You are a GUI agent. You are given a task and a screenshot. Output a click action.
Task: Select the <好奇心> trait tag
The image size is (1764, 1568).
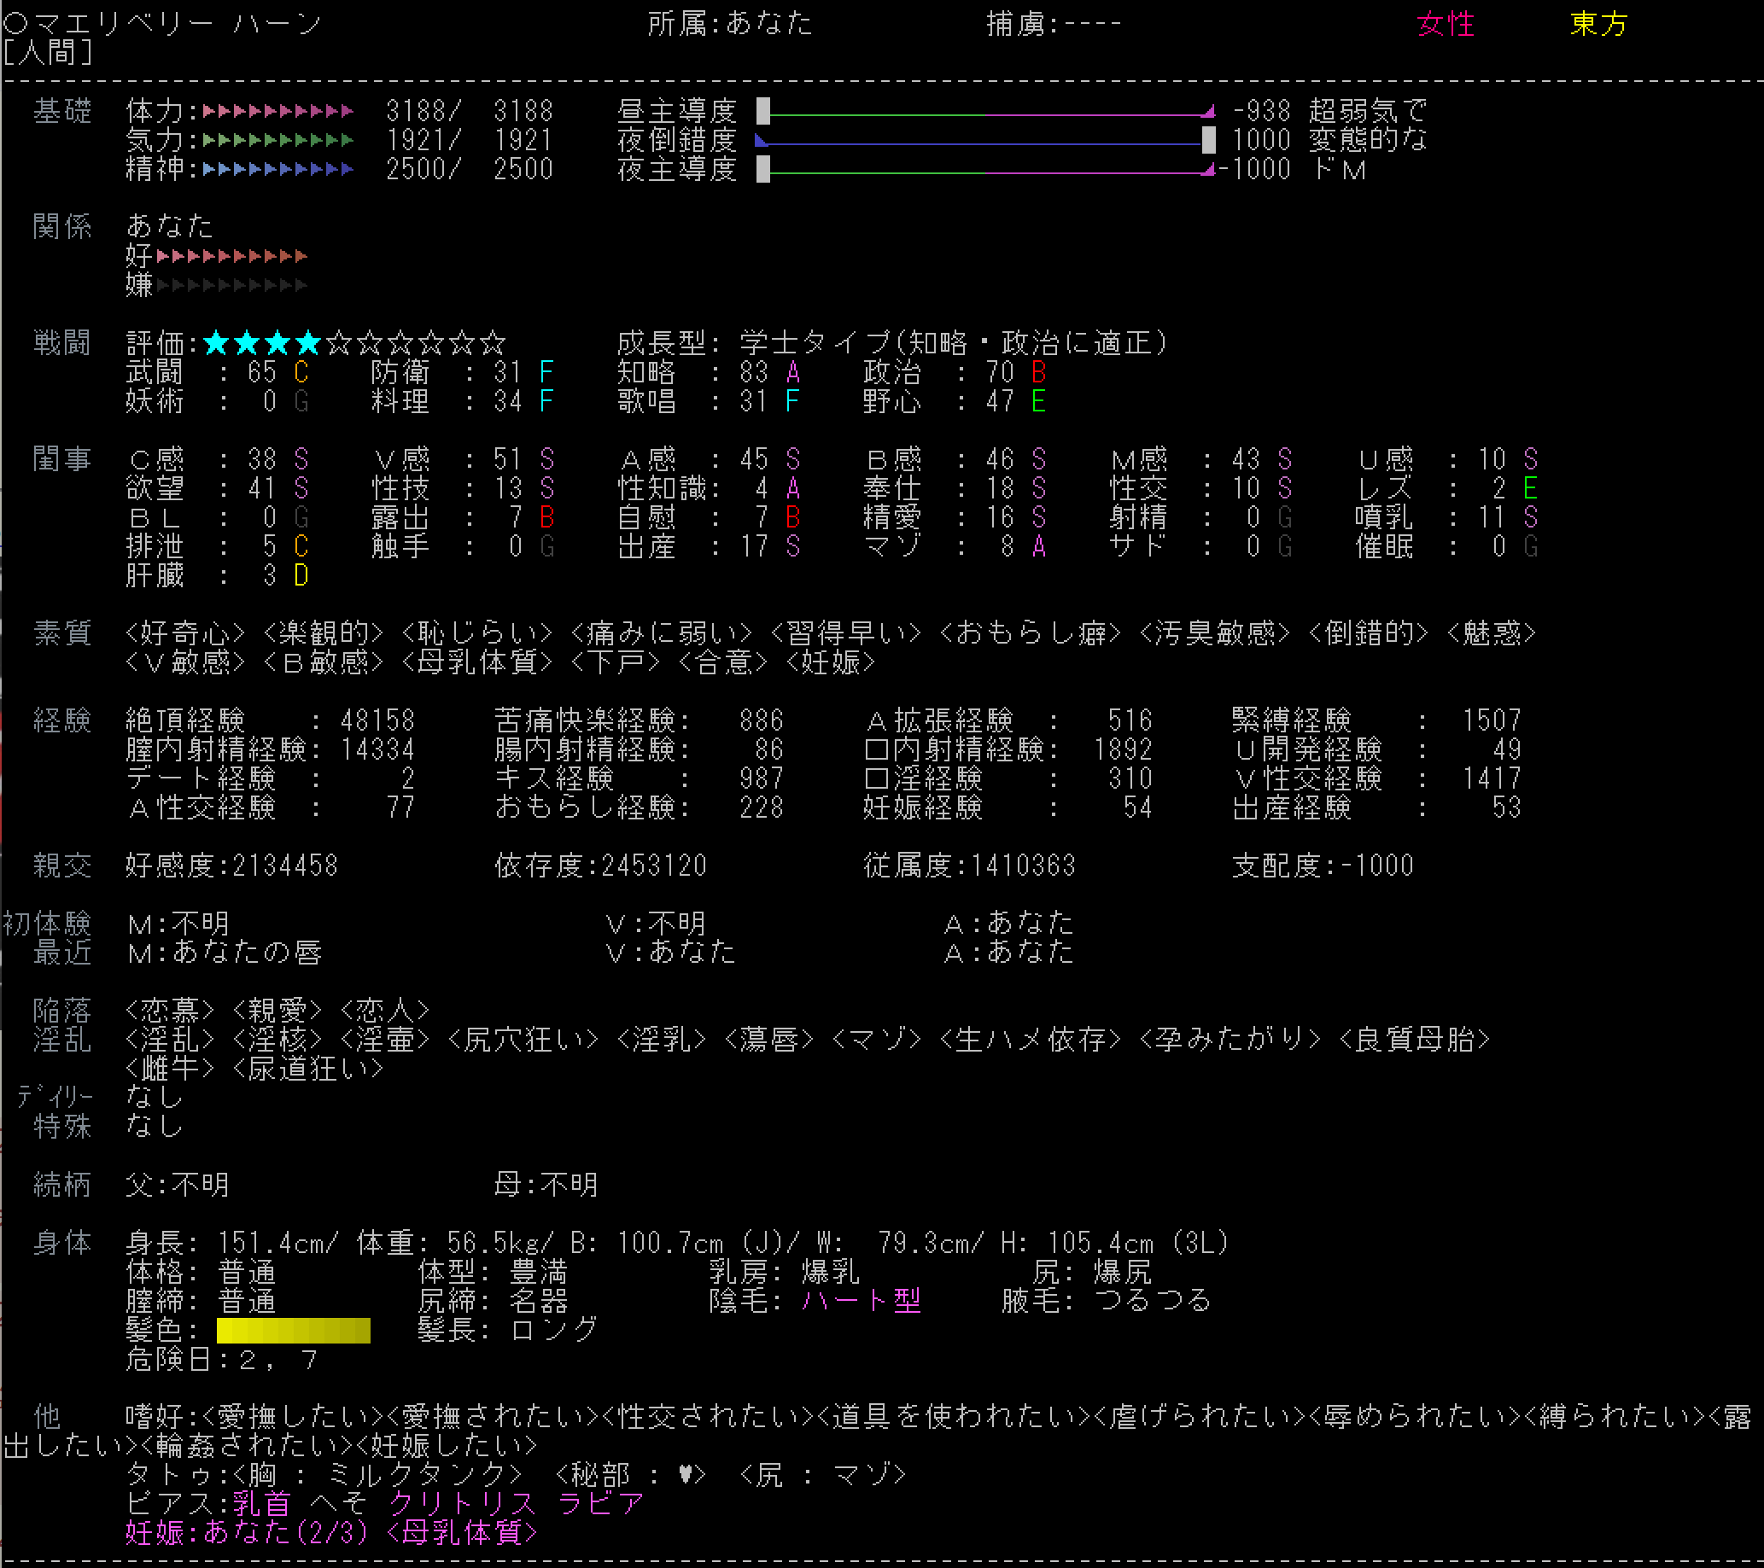point(185,633)
